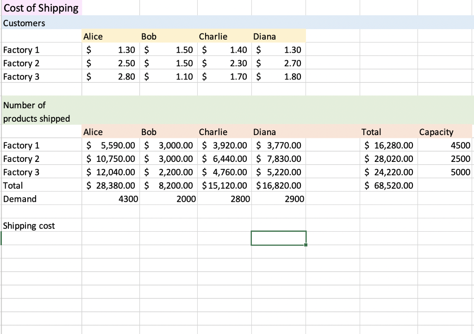Select Factory 1 Alice cost 1.30
This screenshot has width=474, height=334.
click(111, 49)
